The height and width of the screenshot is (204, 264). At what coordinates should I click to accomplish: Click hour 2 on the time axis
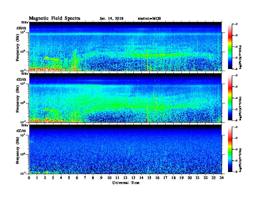[45, 178]
